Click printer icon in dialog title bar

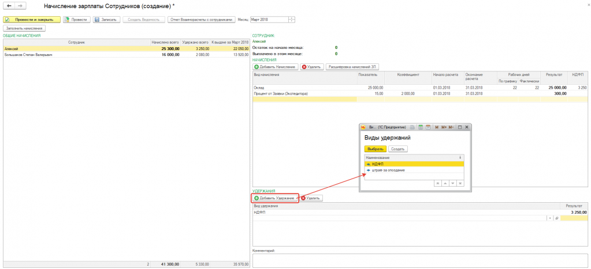412,127
